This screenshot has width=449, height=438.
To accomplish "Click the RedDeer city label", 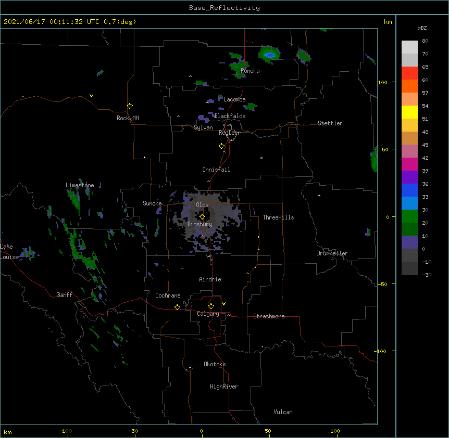I will pos(229,133).
